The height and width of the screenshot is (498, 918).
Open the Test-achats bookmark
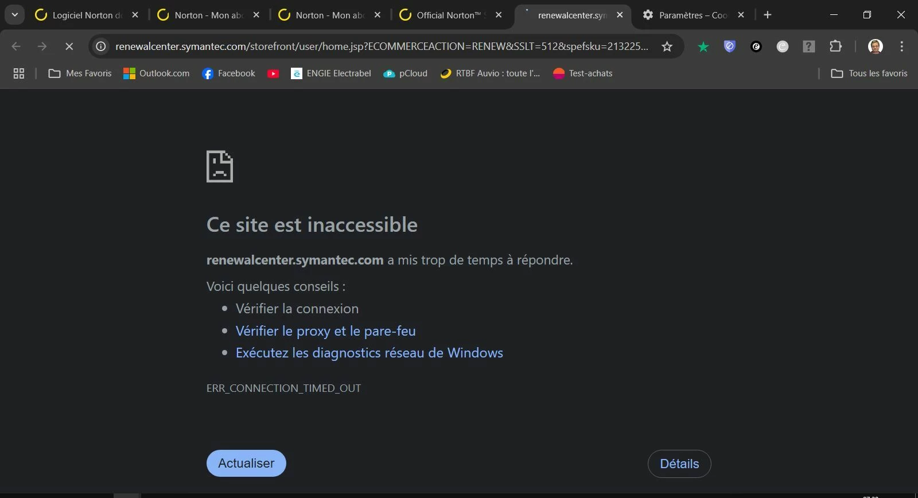coord(583,73)
